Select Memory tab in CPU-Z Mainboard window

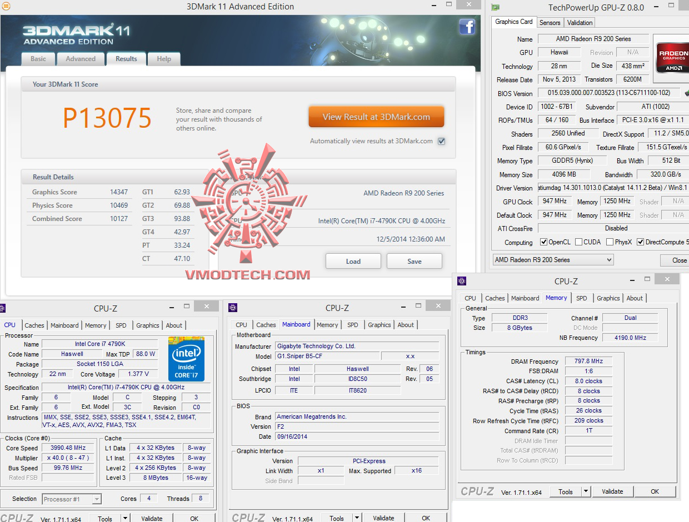pos(327,325)
